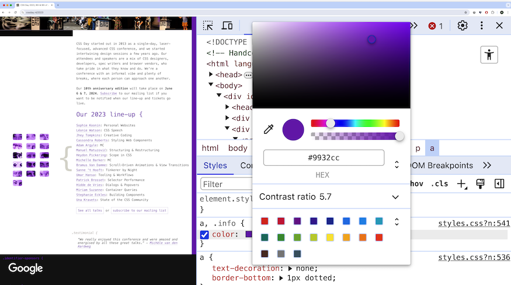Toggle the computed styles sidebar icon
The image size is (511, 285).
tap(499, 184)
